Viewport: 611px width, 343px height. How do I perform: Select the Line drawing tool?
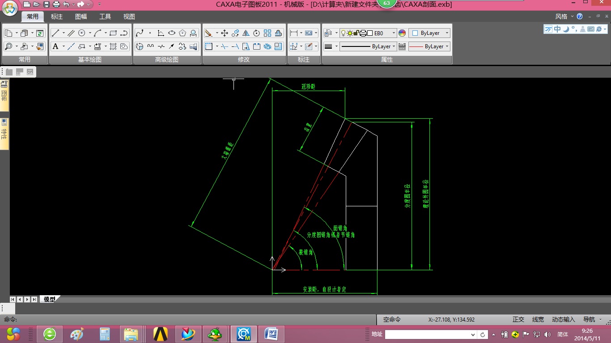point(55,33)
